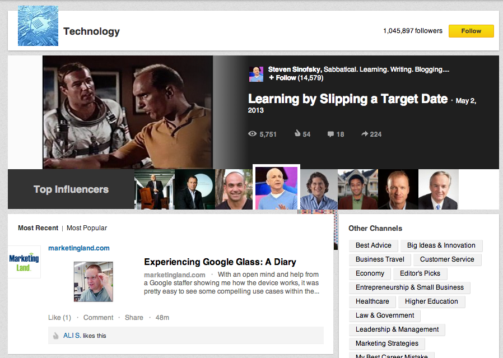Image resolution: width=503 pixels, height=358 pixels.
Task: Switch to Most Recent tab
Action: click(x=38, y=228)
